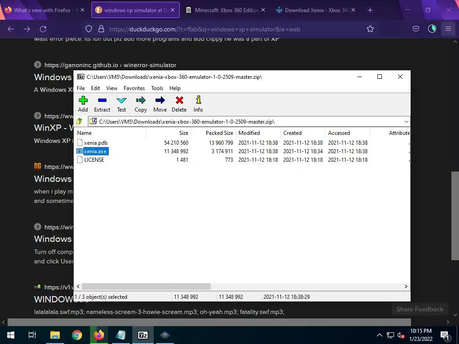Select the LICENSE file
The width and height of the screenshot is (459, 344).
point(94,160)
